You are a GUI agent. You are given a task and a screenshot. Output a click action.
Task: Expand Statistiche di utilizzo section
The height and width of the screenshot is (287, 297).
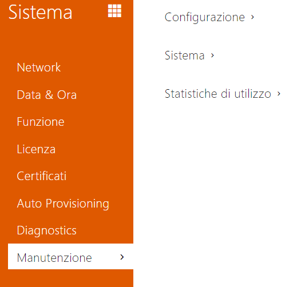223,94
